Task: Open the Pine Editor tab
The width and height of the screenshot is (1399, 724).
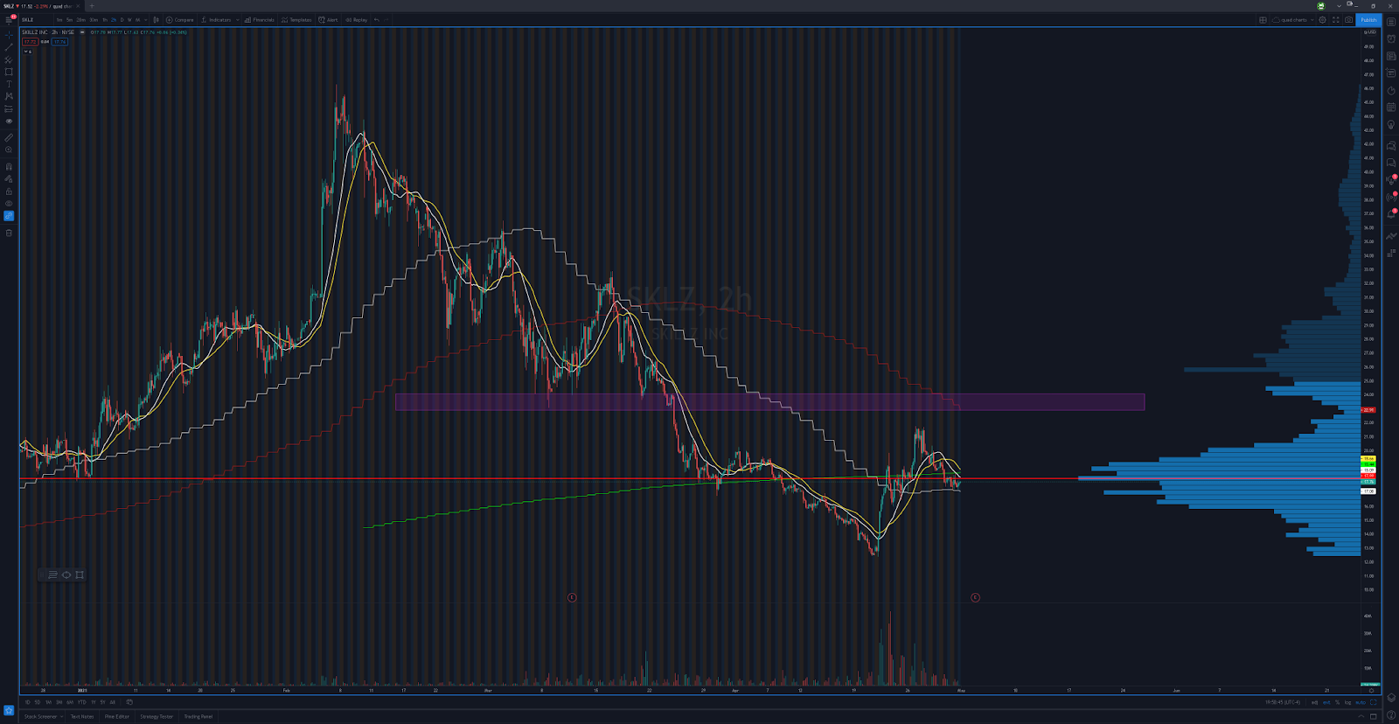Action: (117, 716)
